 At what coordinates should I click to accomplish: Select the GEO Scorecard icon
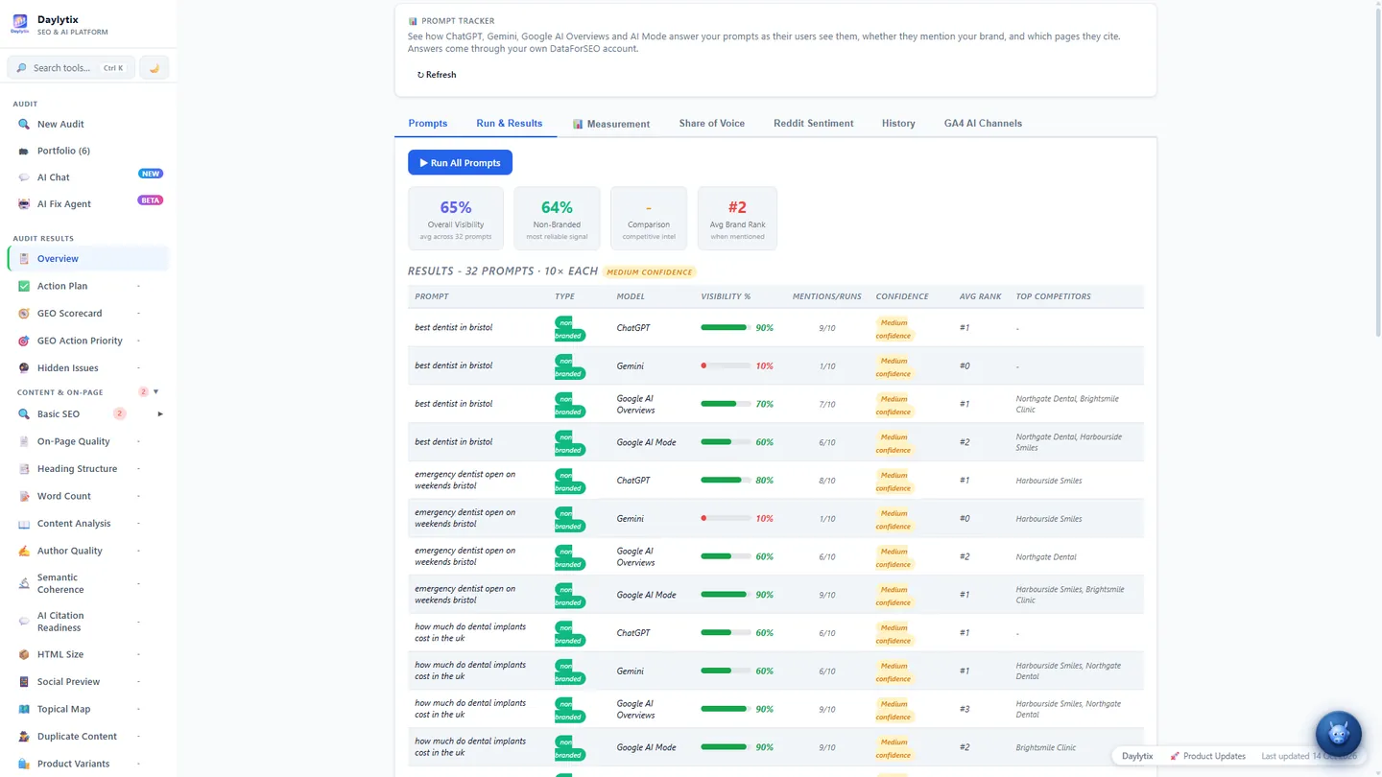coord(24,314)
